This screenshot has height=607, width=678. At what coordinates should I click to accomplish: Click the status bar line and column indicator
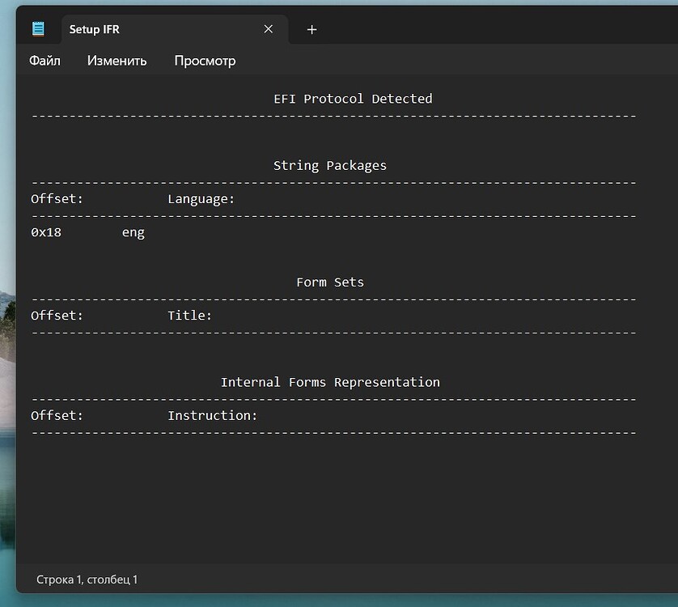click(x=87, y=579)
